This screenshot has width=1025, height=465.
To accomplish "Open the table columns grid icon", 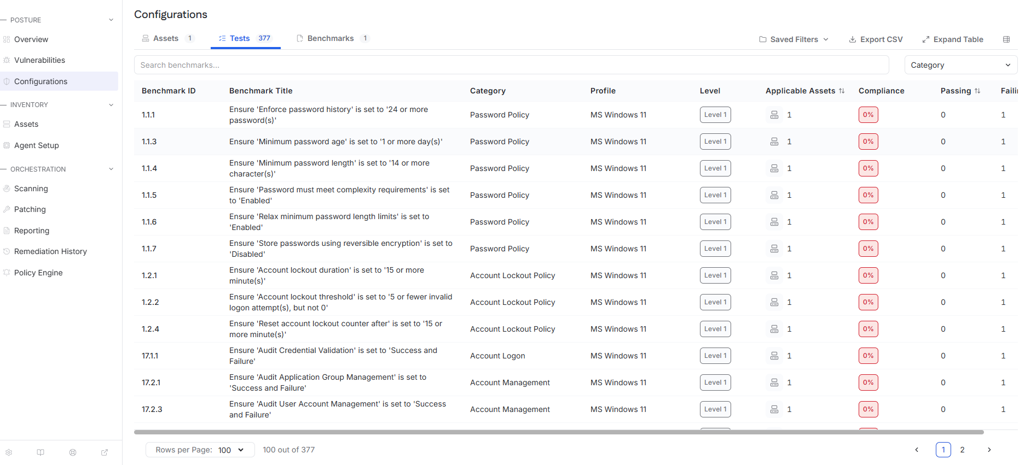I will [1006, 39].
